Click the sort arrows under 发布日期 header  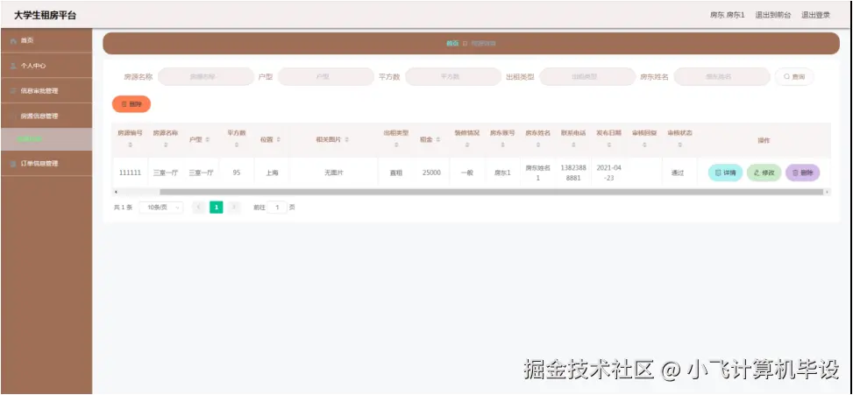click(608, 145)
